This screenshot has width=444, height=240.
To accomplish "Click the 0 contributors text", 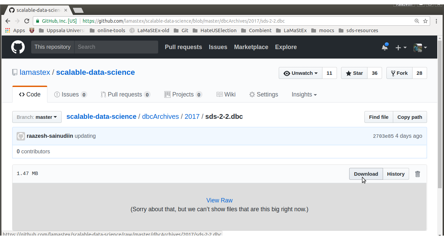I will point(33,152).
